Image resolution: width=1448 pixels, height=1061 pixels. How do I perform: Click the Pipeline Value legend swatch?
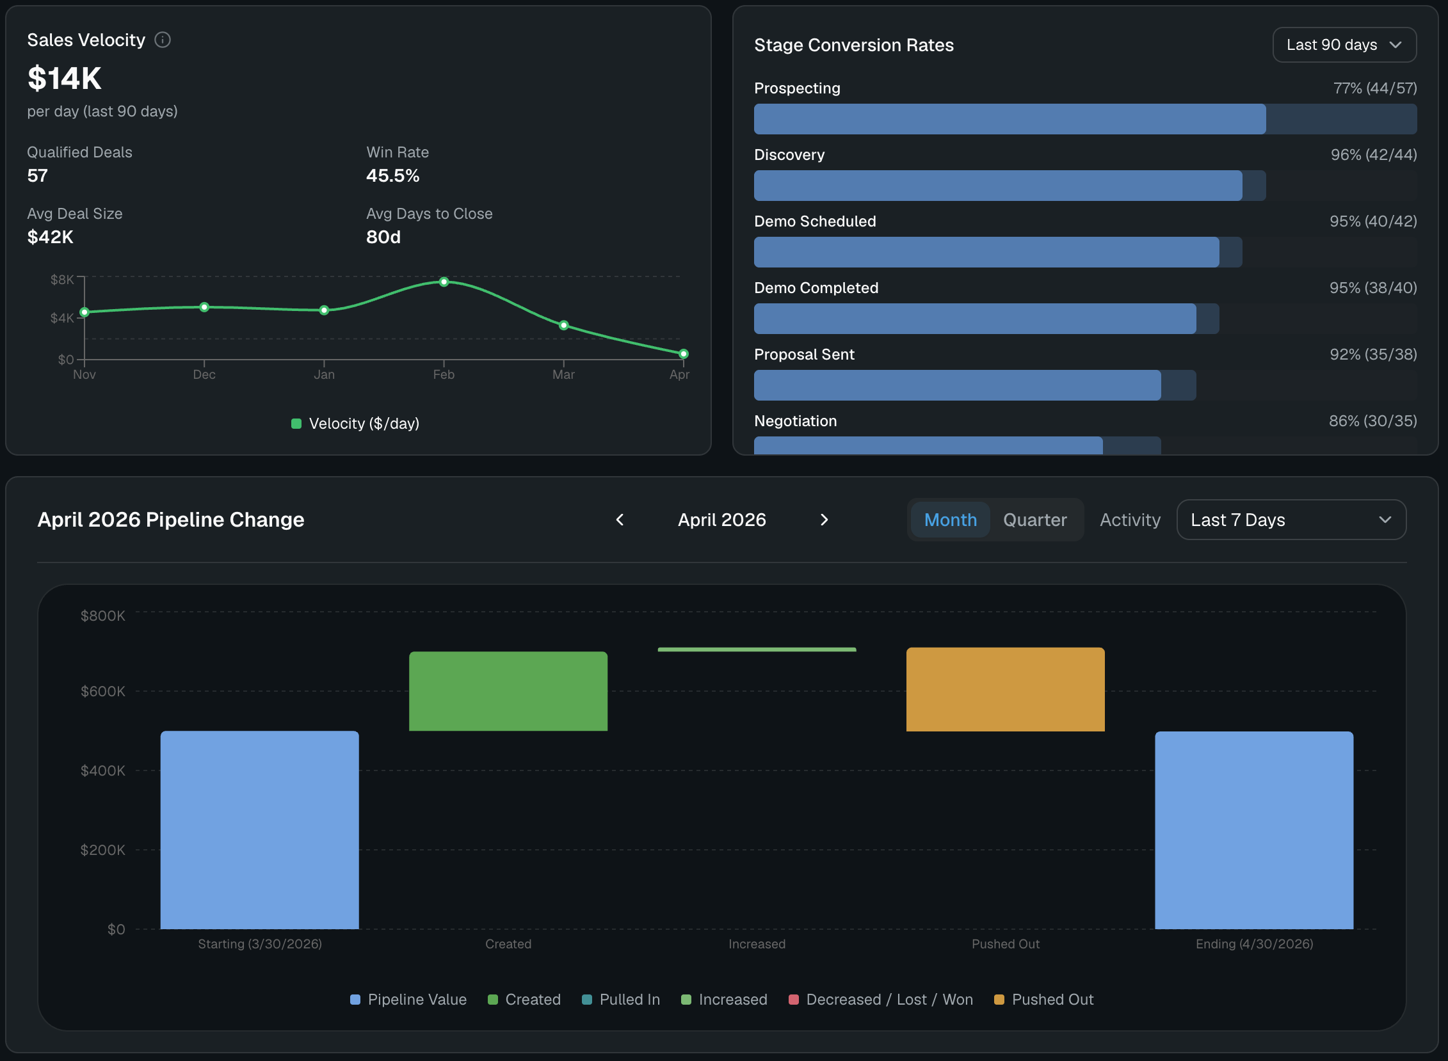coord(355,1000)
